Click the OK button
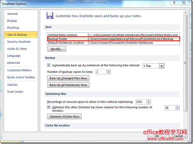The width and height of the screenshot is (193, 144). point(157,136)
